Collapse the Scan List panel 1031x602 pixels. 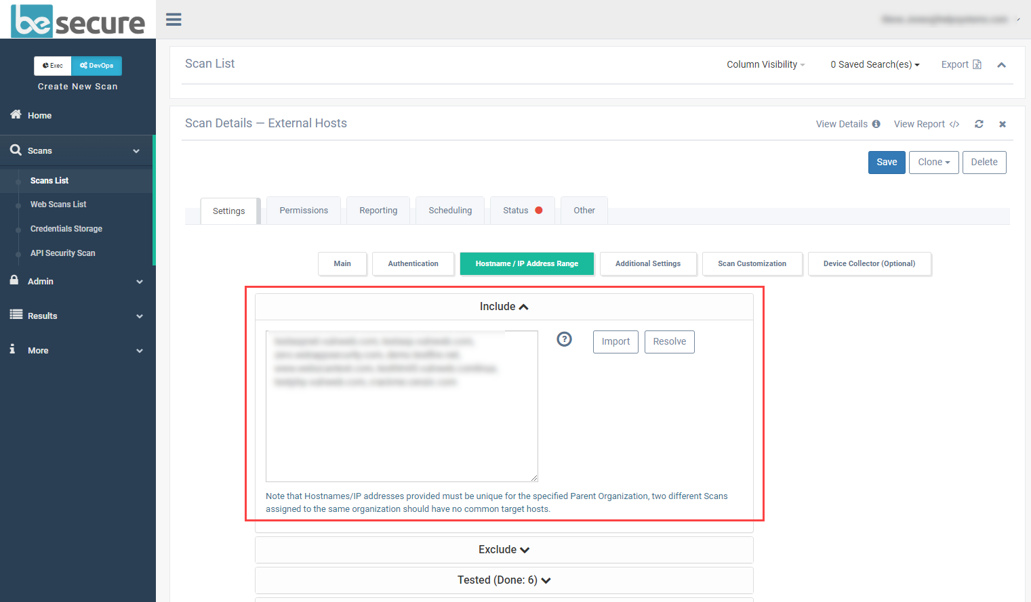coord(1001,65)
